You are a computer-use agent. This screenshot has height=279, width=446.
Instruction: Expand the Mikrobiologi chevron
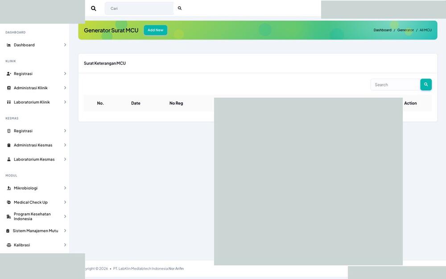click(x=65, y=188)
